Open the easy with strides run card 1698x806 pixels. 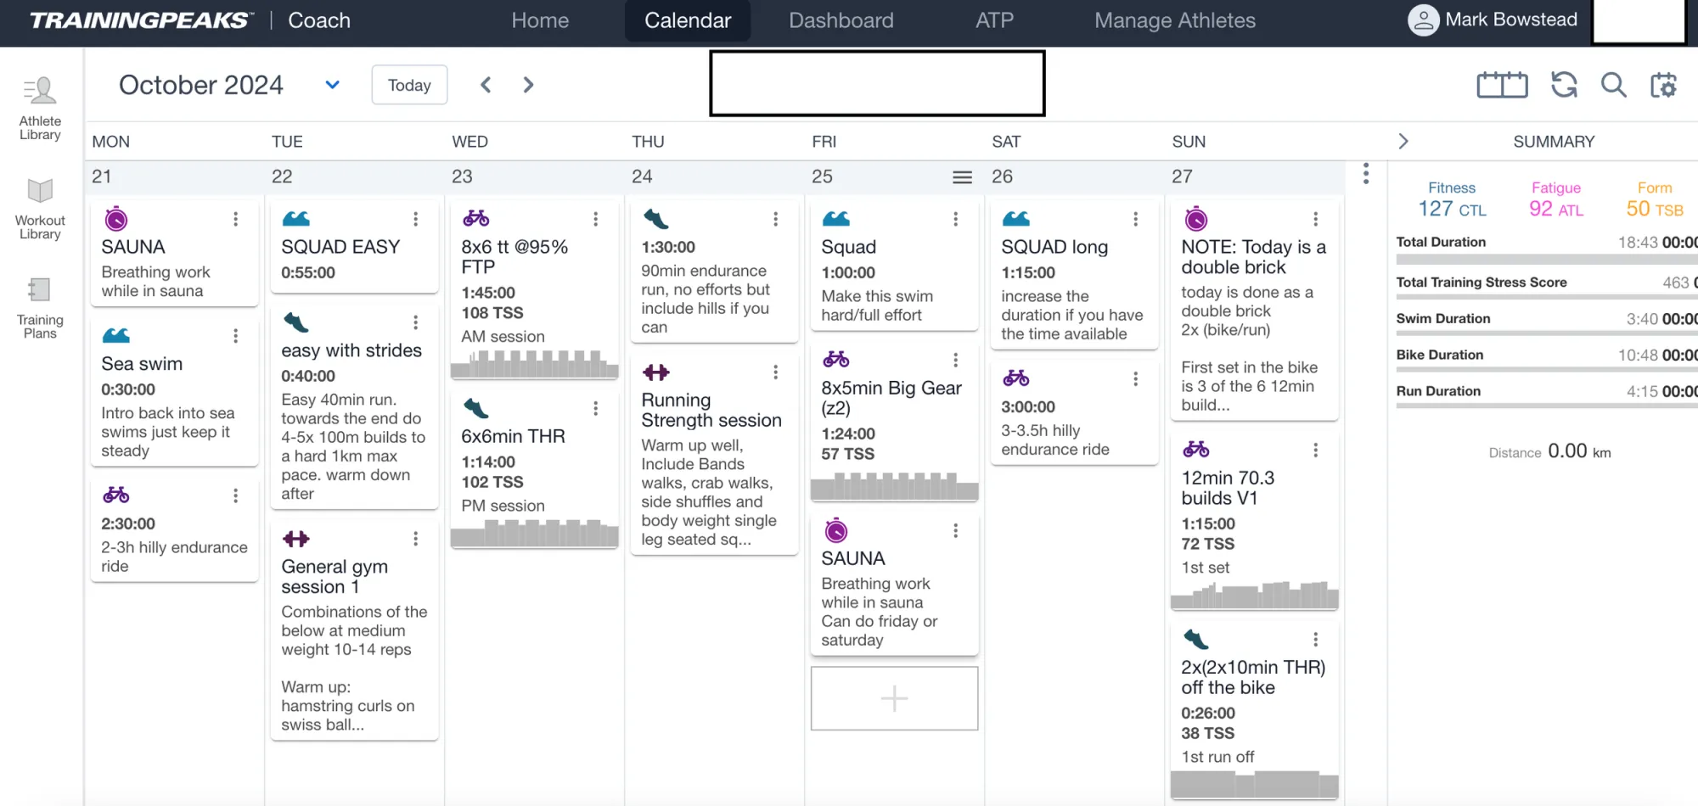pyautogui.click(x=354, y=409)
